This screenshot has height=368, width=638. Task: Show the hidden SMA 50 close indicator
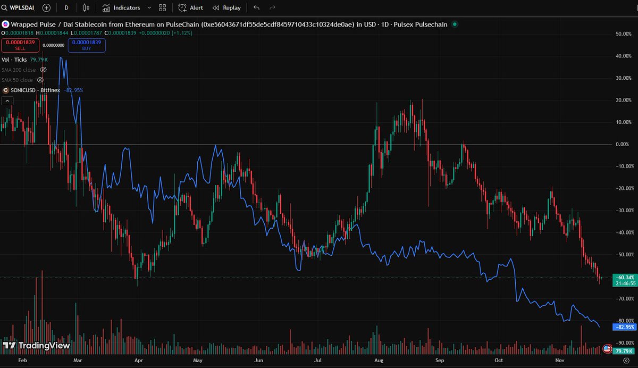(x=40, y=80)
